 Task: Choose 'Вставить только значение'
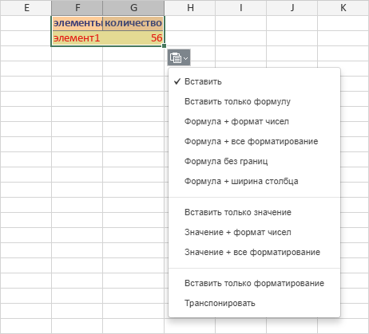pos(255,212)
